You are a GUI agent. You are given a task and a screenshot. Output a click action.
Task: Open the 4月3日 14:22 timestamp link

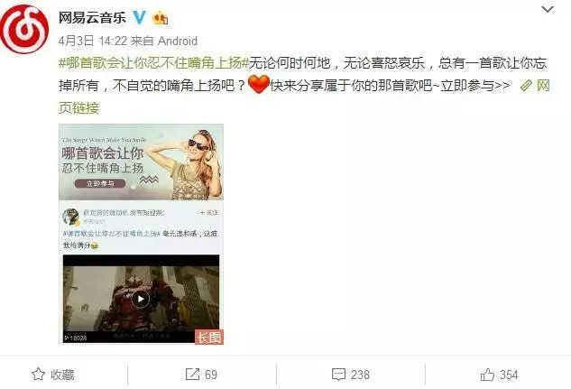pyautogui.click(x=93, y=41)
